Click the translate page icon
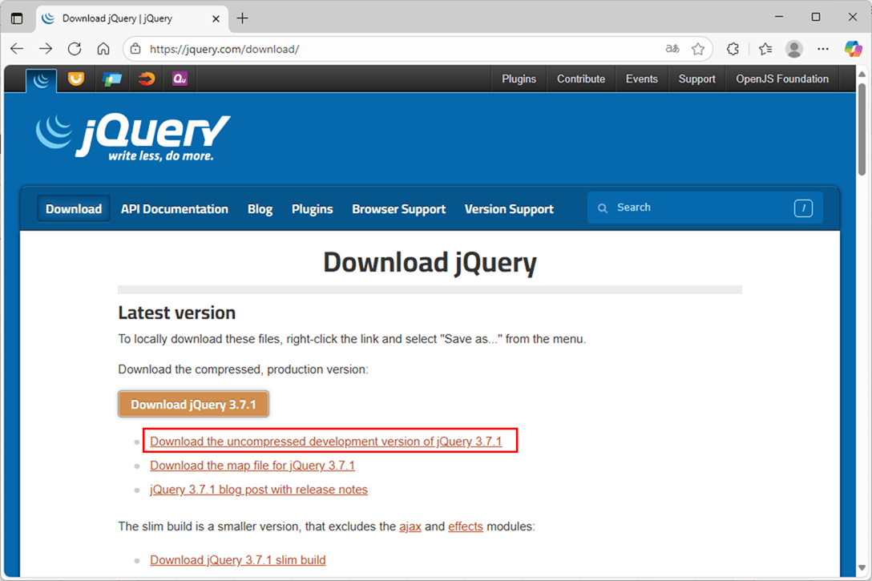The width and height of the screenshot is (872, 581). [672, 49]
